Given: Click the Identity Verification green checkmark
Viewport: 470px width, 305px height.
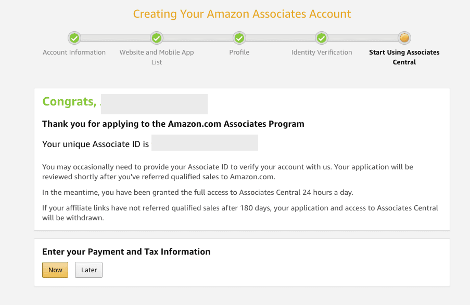Looking at the screenshot, I should 322,38.
